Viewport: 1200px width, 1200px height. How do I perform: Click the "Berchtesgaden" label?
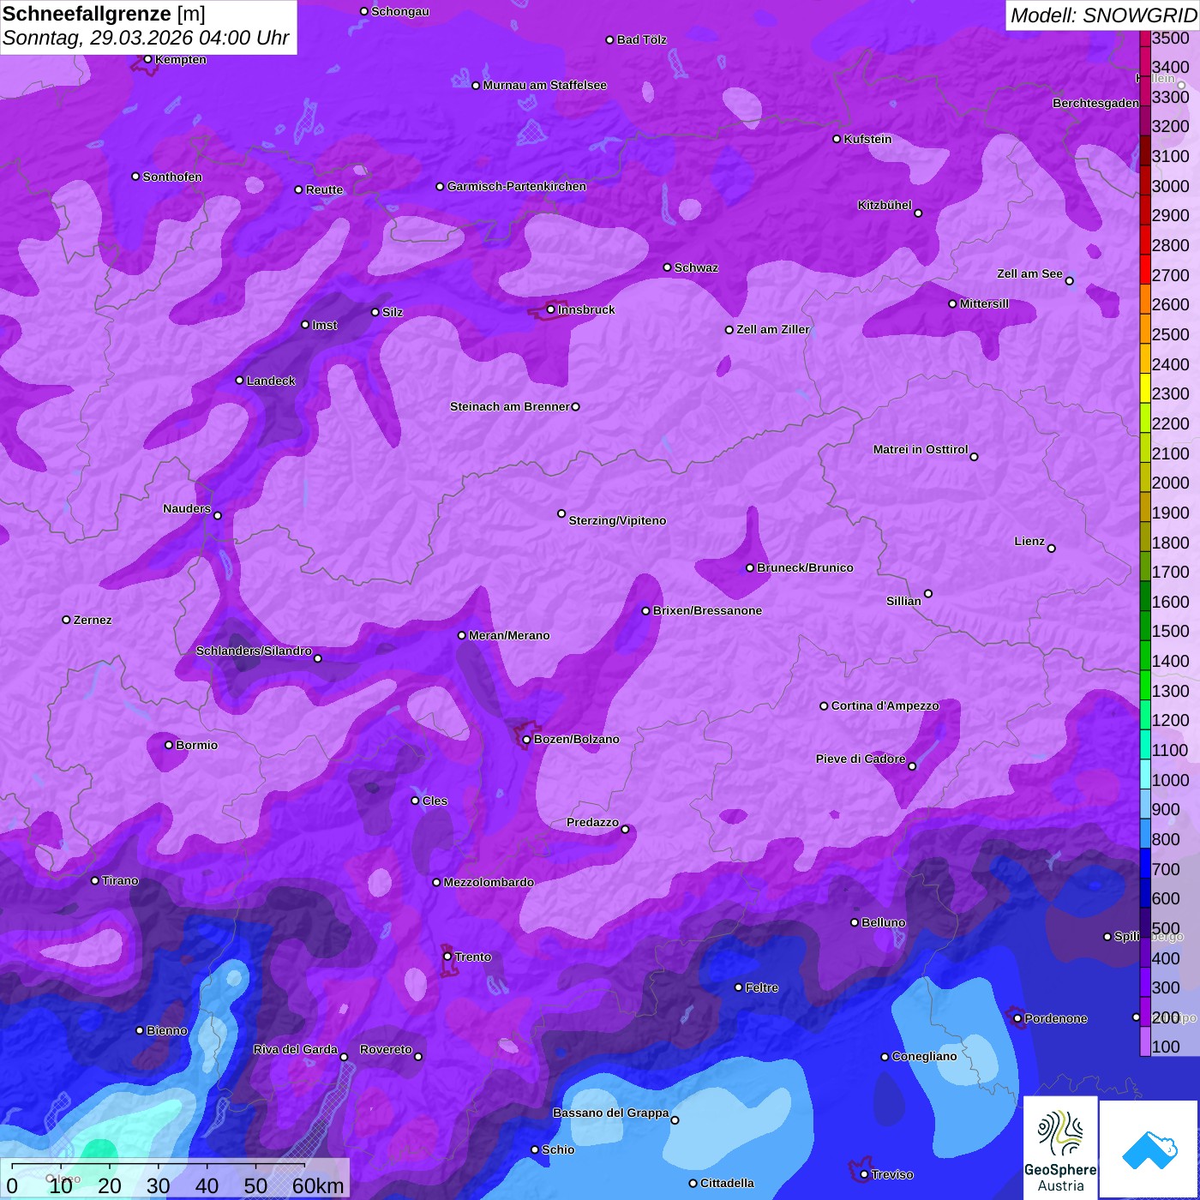(1095, 103)
